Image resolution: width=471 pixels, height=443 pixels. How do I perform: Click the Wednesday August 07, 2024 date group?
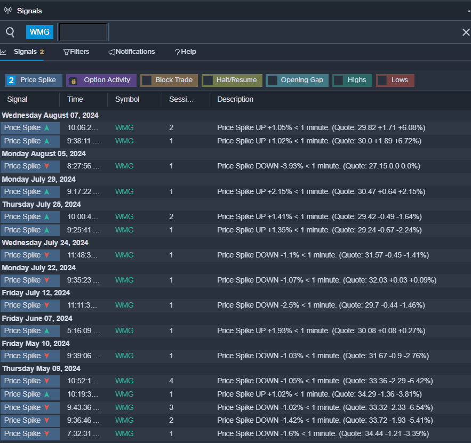(x=50, y=116)
